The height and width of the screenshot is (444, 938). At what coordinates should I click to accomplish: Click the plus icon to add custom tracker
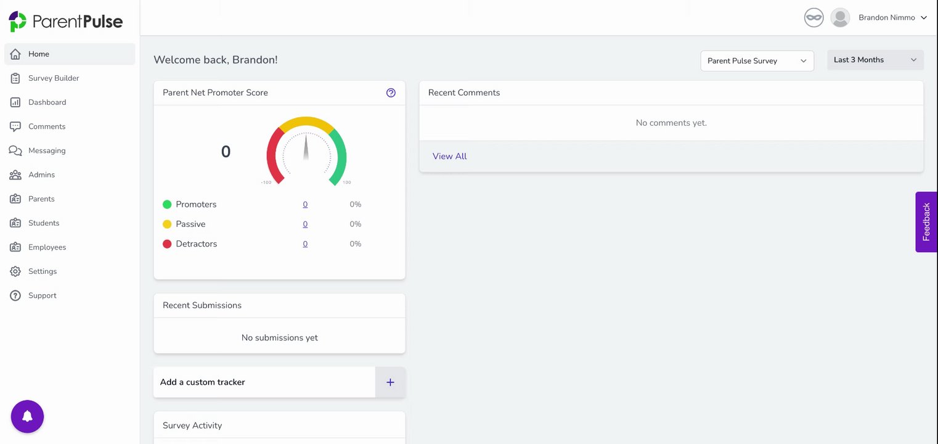390,382
